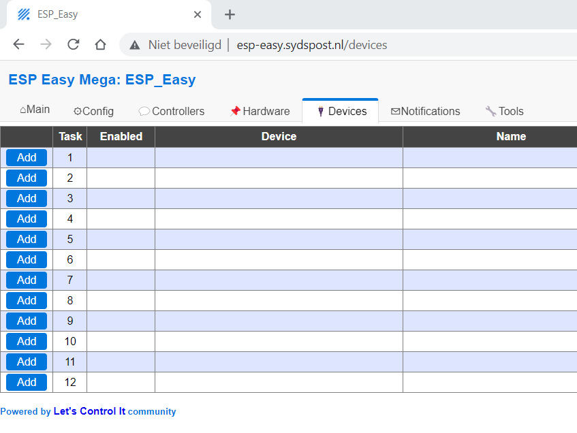The height and width of the screenshot is (433, 577).
Task: Add a device to task 5
Action: coord(27,239)
